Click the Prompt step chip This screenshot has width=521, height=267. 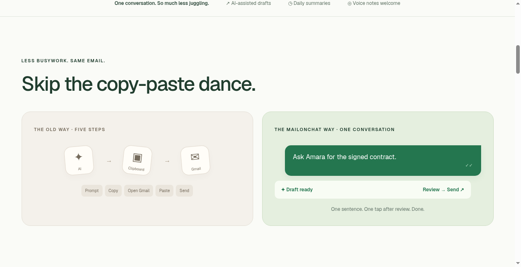click(x=92, y=190)
